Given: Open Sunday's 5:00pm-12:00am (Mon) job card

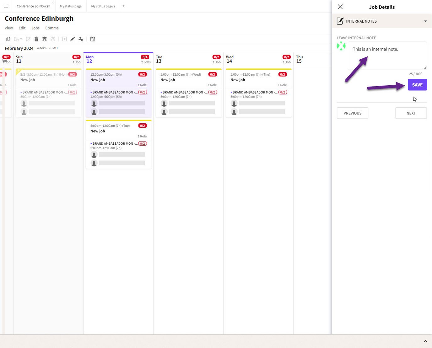Looking at the screenshot, I should click(x=49, y=93).
